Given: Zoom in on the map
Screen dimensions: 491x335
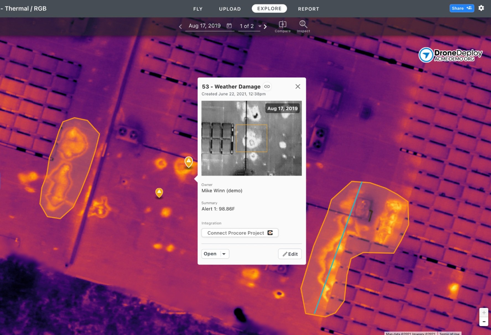Looking at the screenshot, I should click(x=484, y=313).
